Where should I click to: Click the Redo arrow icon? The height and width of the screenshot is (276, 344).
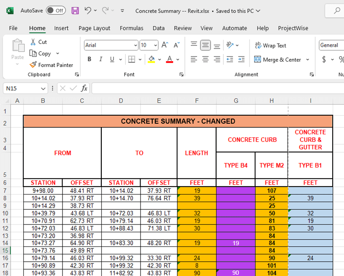coord(106,11)
